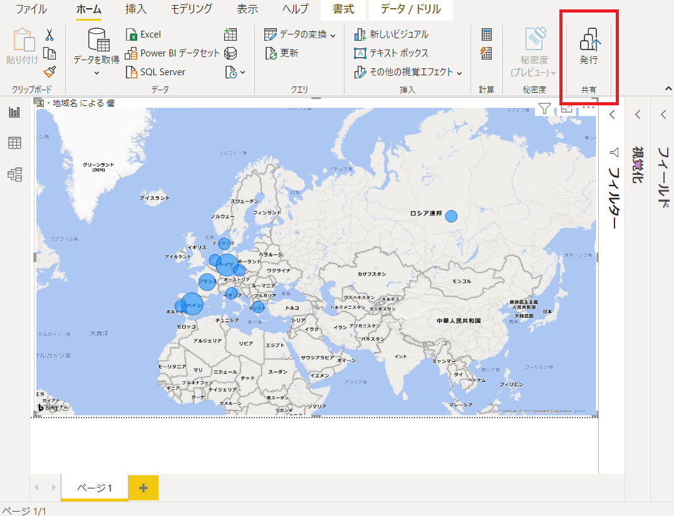
Task: Open the モデリング ribbon tab
Action: click(x=191, y=9)
